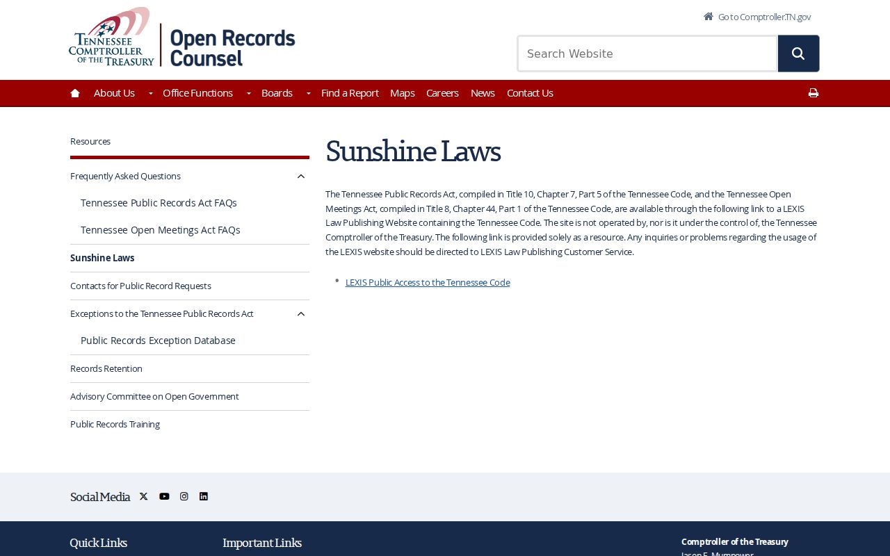Open the X (Twitter) social media icon
Image resolution: width=890 pixels, height=556 pixels.
coord(144,496)
